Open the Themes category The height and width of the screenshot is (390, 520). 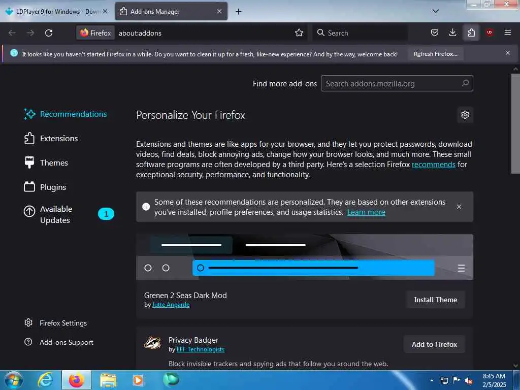46,163
